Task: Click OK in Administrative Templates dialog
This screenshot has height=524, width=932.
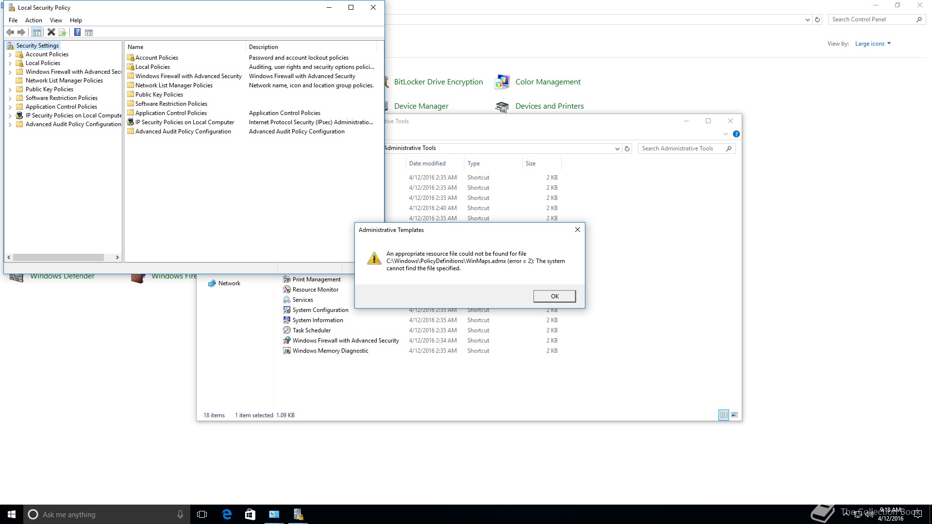Action: (x=554, y=296)
